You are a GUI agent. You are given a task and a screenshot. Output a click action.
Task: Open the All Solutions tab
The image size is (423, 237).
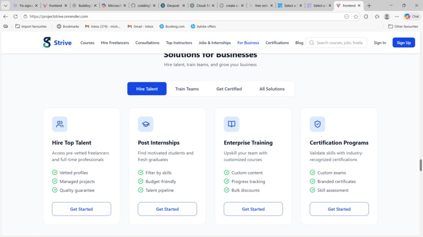(272, 89)
